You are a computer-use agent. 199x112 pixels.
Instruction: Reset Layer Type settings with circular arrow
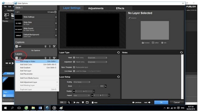(x=118, y=53)
